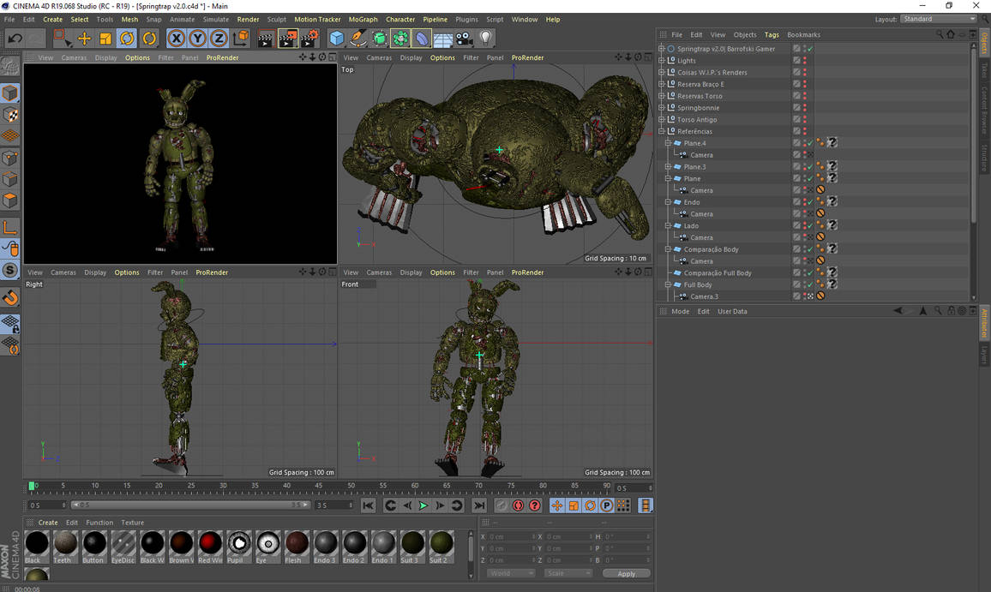The image size is (991, 592).
Task: Lock the X axis button
Action: [x=177, y=39]
